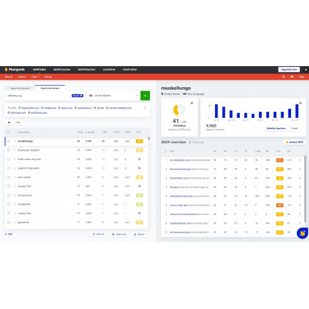Expand the Help dropdown menu
Image resolution: width=309 pixels, height=309 pixels.
tap(302, 77)
